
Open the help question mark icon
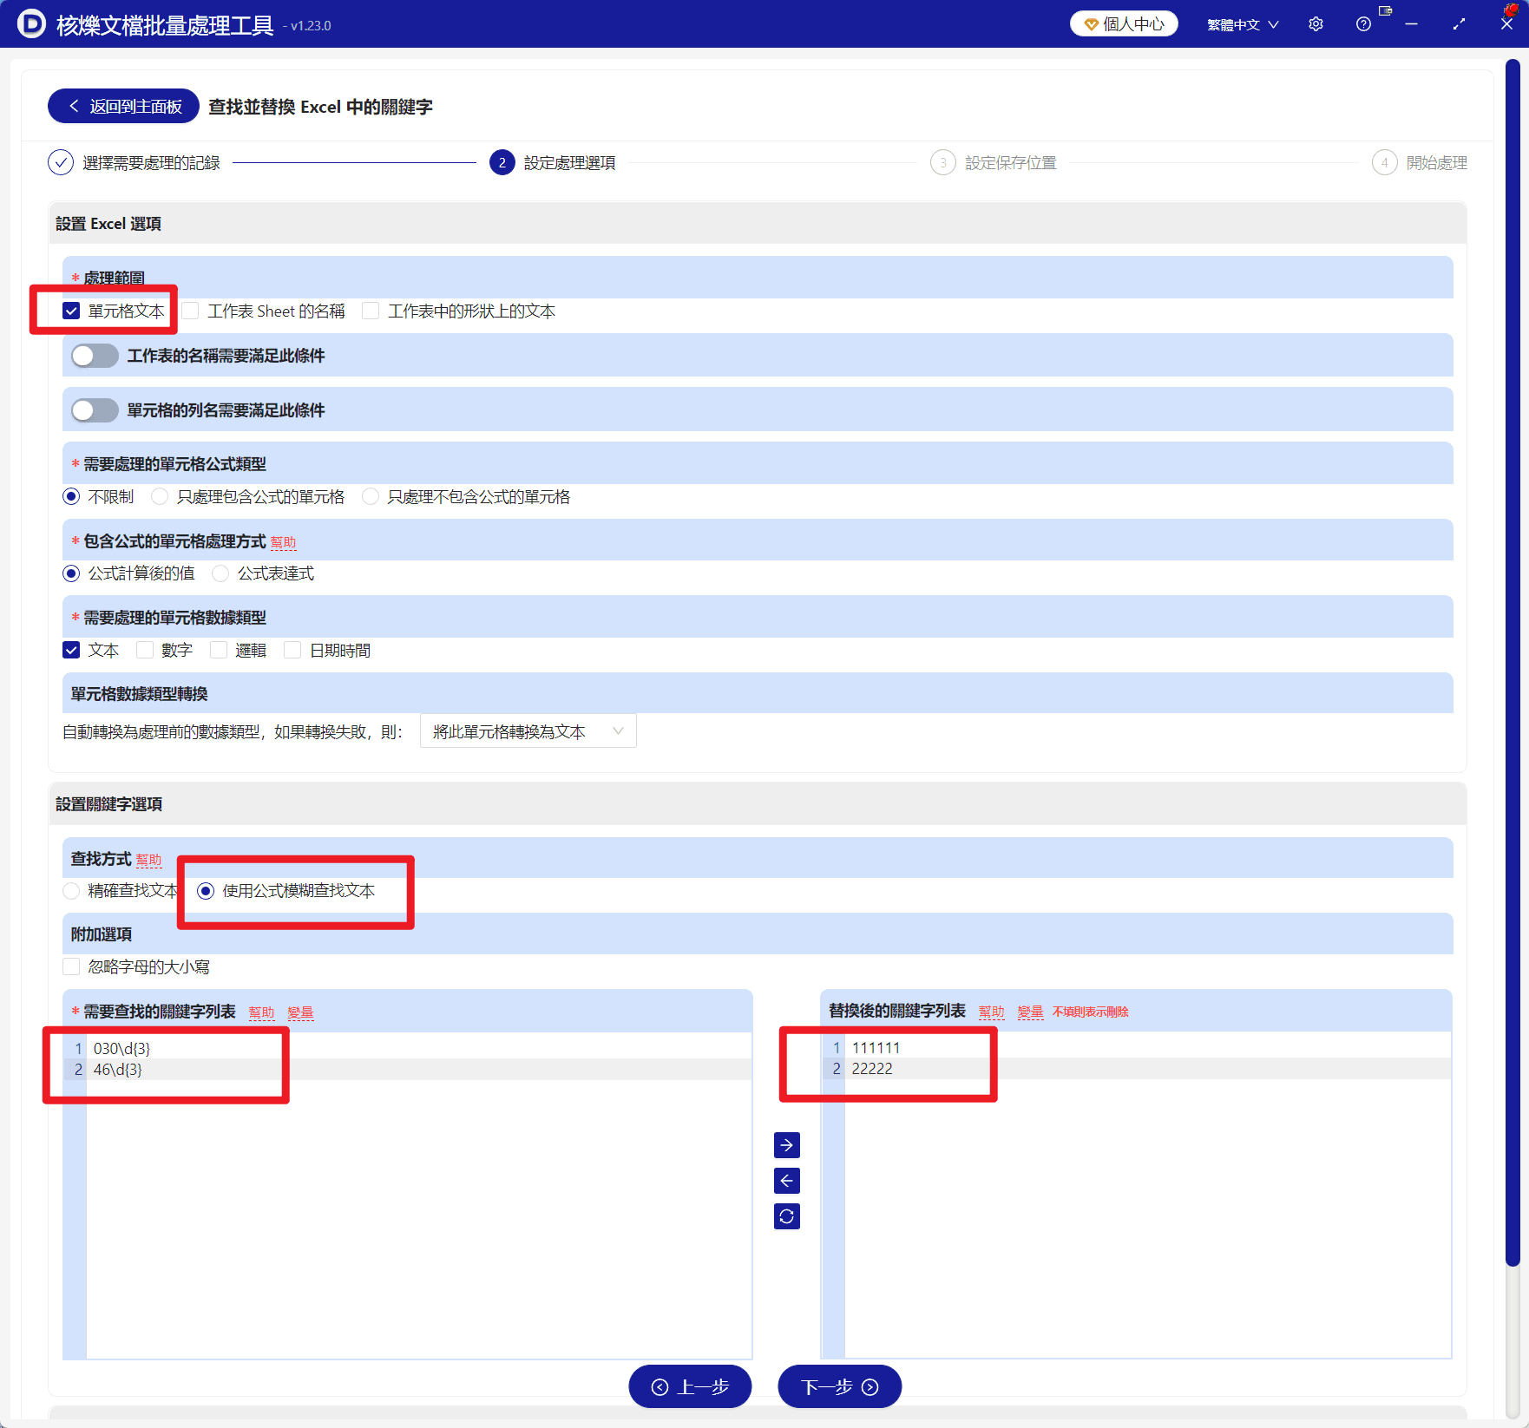(x=1363, y=24)
